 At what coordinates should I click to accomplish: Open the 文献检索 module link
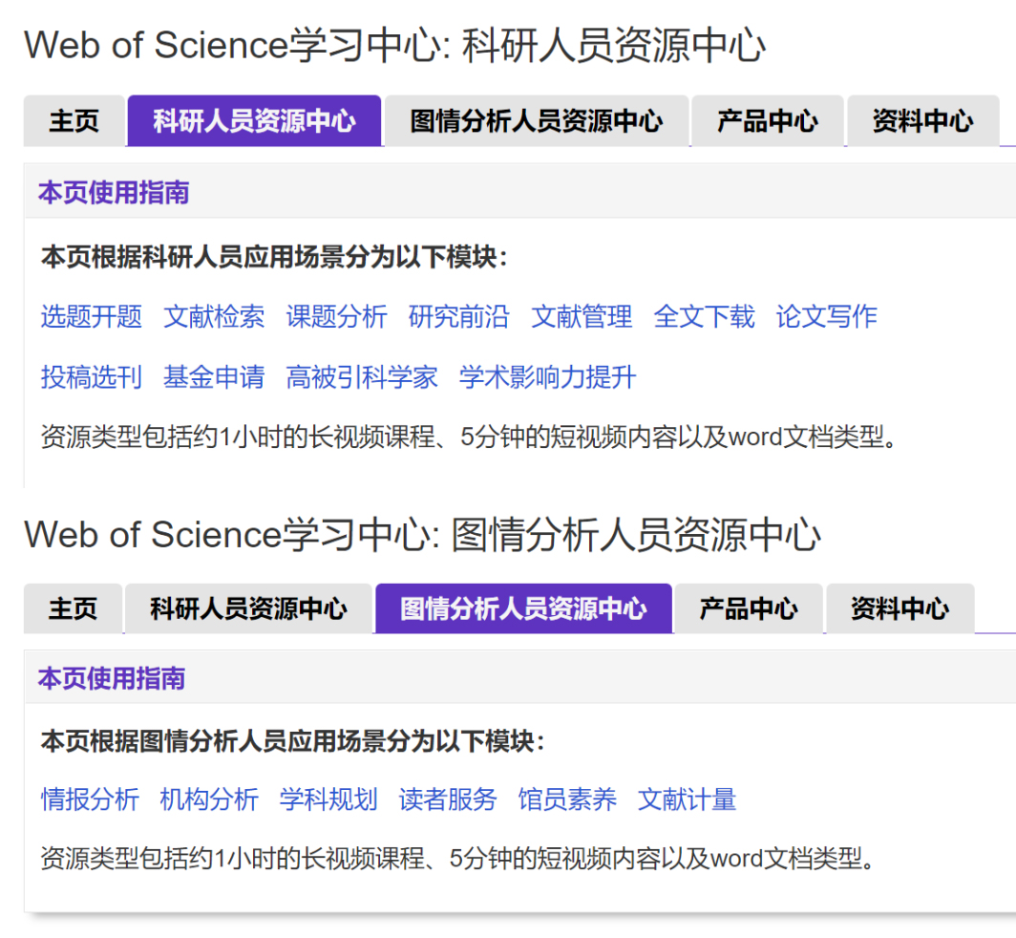coord(214,317)
